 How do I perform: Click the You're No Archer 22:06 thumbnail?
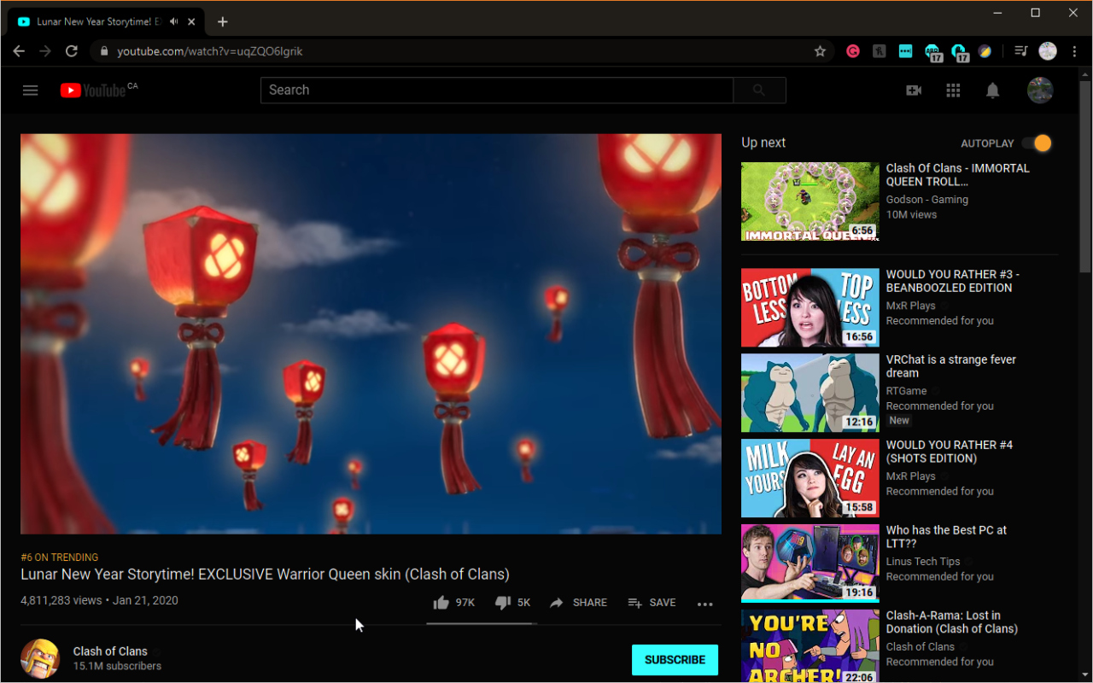[x=810, y=646]
